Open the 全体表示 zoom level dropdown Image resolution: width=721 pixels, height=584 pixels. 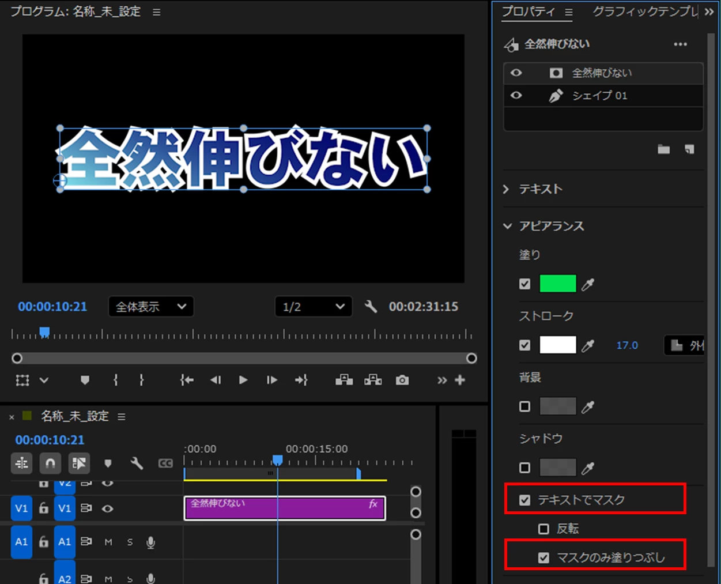(151, 307)
